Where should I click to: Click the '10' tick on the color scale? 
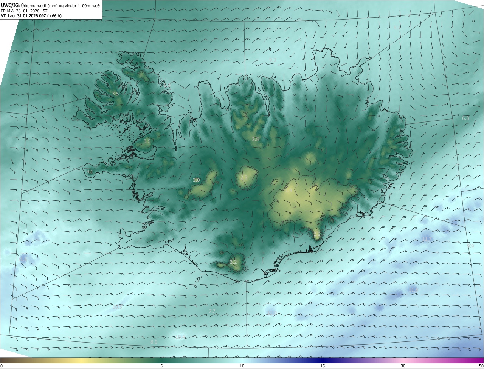(x=242, y=366)
